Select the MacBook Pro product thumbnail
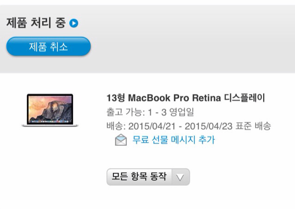This screenshot has width=295, height=209. click(50, 110)
